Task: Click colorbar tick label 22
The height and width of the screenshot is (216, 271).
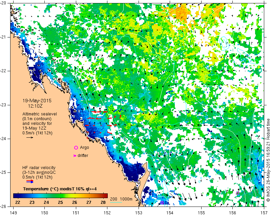Action: (18, 202)
